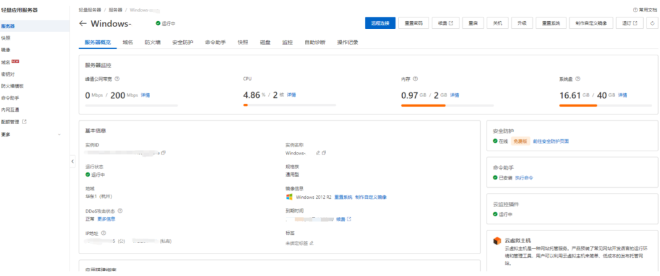Screen dimensions: 660x276
Task: Edit tags via pencil beside 未绑定标签
Action: tap(311, 243)
